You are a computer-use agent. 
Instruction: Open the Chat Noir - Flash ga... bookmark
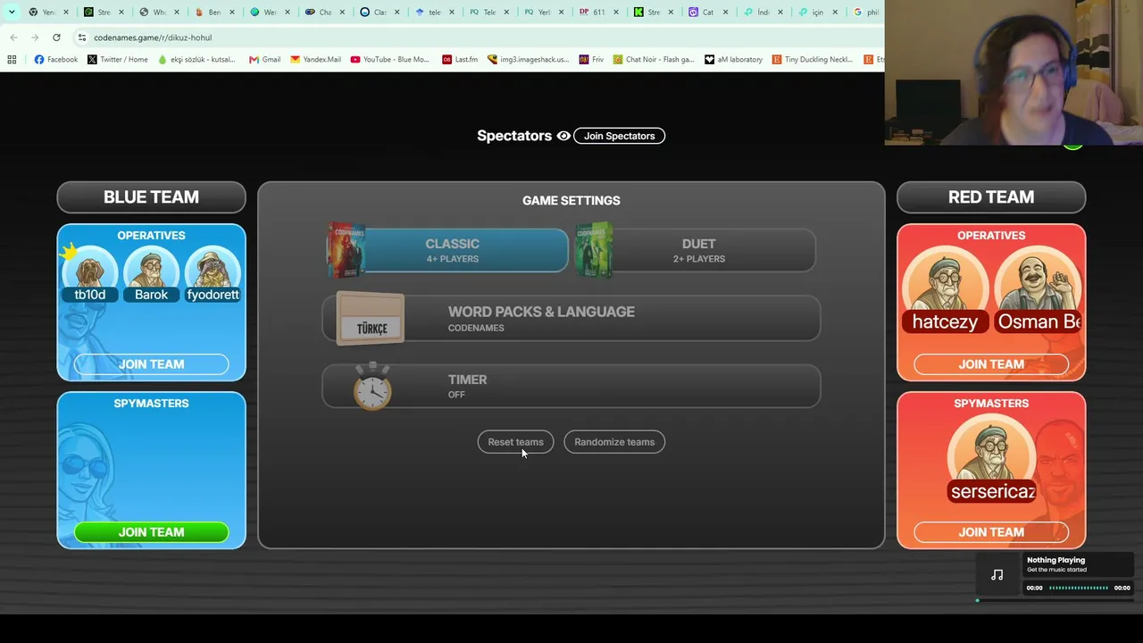click(654, 60)
